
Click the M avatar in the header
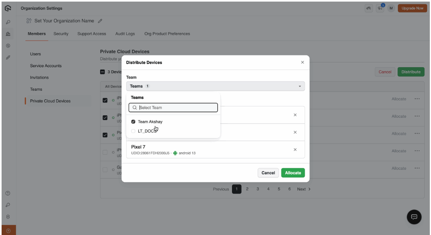coord(390,8)
